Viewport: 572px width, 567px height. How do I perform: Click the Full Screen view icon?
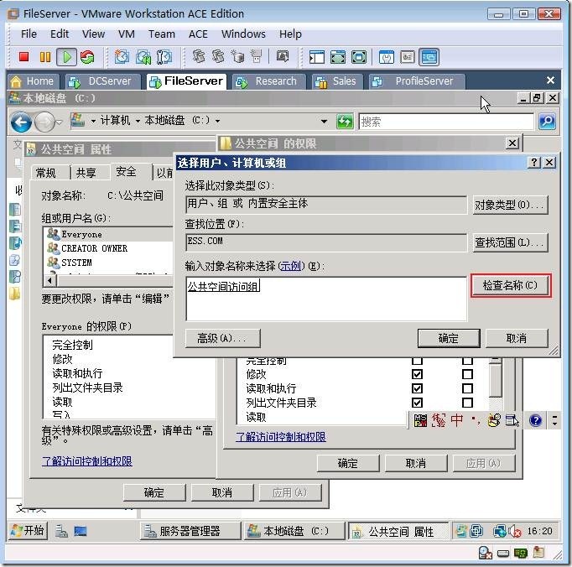pos(359,57)
